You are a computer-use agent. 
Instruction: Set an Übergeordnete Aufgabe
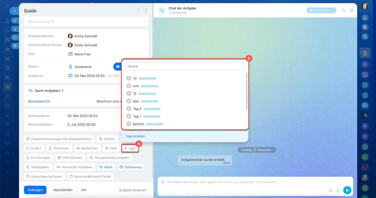pyautogui.click(x=110, y=158)
